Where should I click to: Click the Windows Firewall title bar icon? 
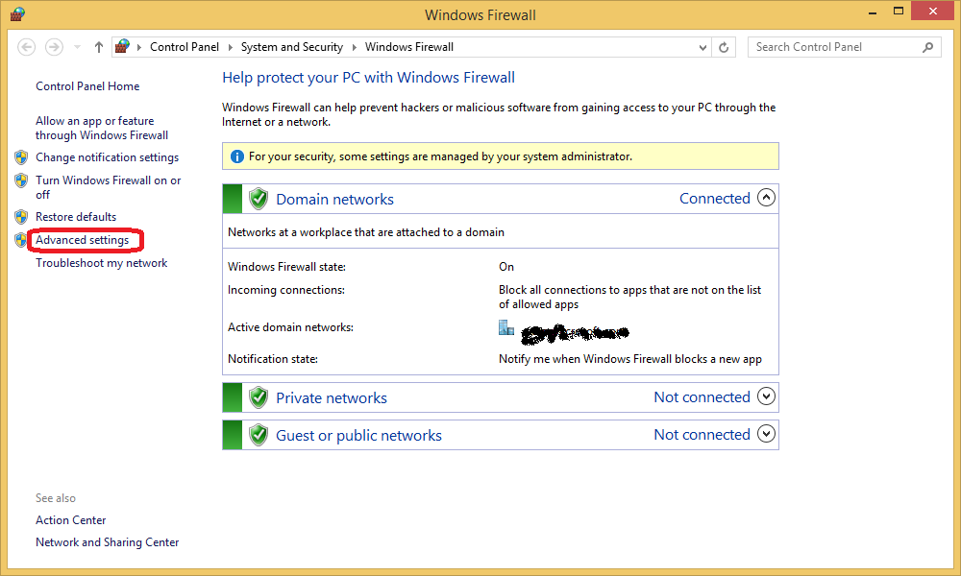[x=17, y=13]
